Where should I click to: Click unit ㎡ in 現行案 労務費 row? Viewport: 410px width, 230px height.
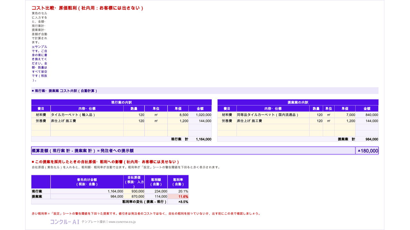pos(156,121)
